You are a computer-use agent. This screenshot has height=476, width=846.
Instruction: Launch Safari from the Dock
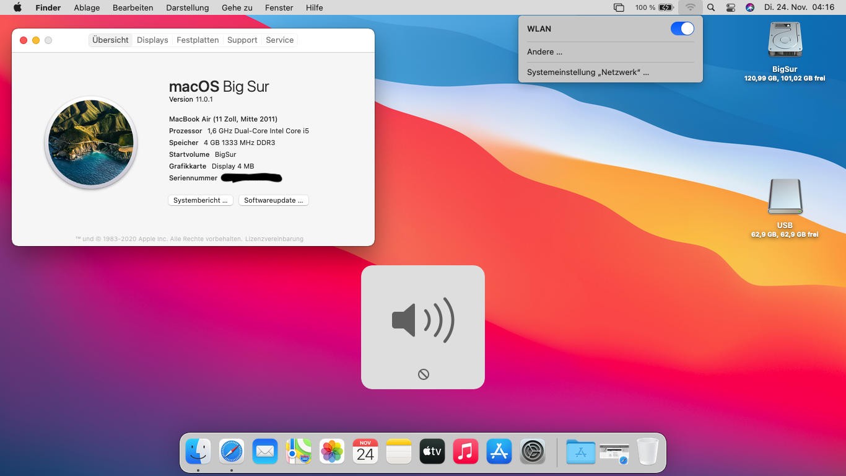(232, 451)
